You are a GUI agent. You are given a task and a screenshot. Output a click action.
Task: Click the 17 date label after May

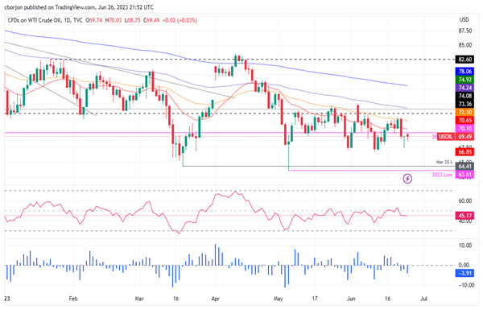coord(315,299)
